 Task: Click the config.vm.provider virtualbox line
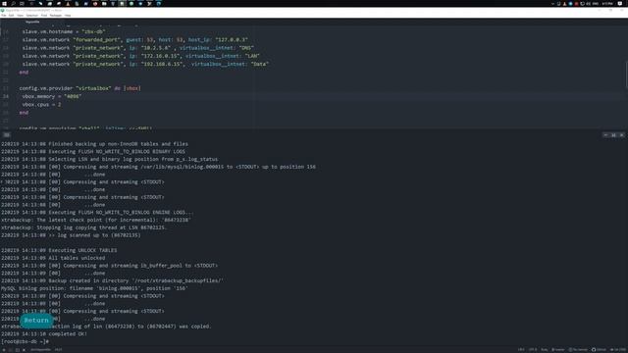coord(80,88)
